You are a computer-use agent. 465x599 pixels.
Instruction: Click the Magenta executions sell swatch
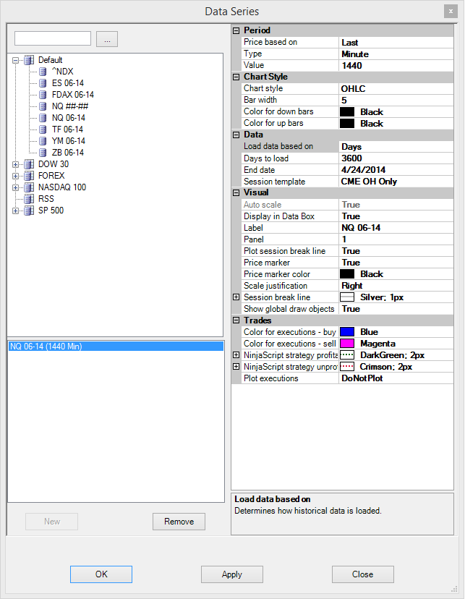pyautogui.click(x=347, y=344)
